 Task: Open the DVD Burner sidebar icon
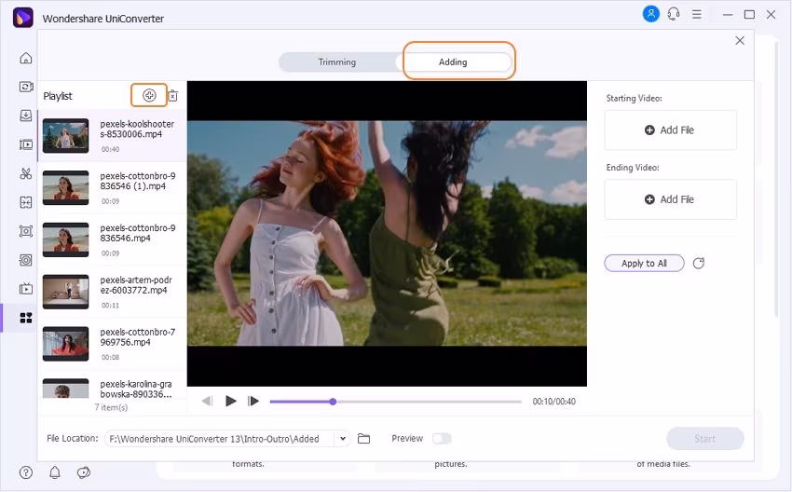coord(26,260)
